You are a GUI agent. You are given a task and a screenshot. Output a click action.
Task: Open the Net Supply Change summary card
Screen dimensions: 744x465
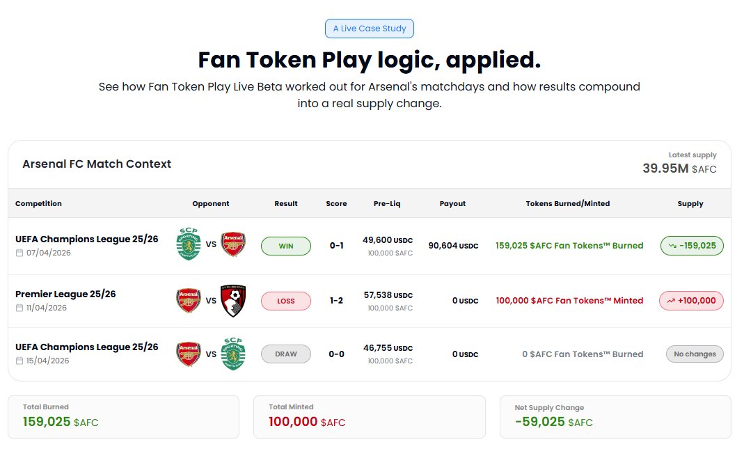coord(615,417)
